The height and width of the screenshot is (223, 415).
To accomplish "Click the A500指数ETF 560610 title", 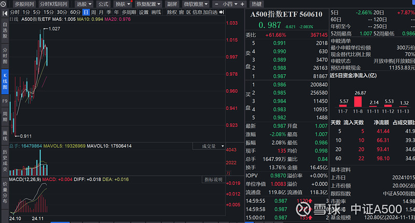I will pos(286,14).
